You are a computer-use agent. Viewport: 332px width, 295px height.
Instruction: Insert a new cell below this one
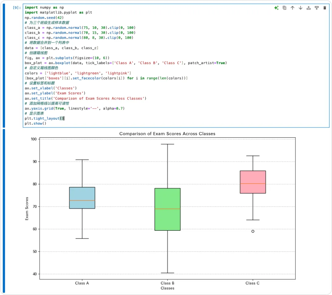[x=317, y=8]
